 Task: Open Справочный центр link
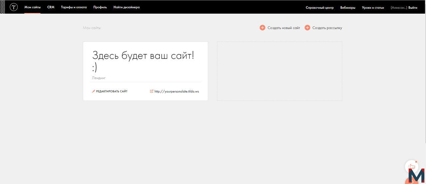click(319, 8)
